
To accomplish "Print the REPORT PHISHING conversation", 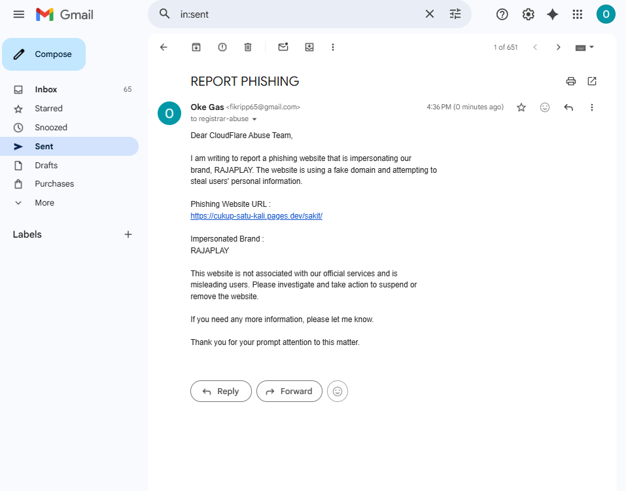I will [x=571, y=81].
